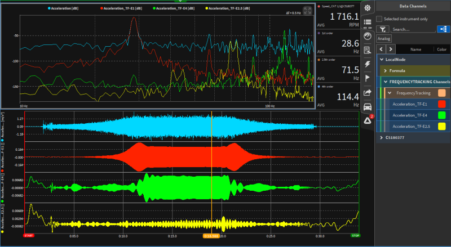Open the notifications icon with red badge
Image resolution: width=451 pixels, height=247 pixels.
(367, 119)
